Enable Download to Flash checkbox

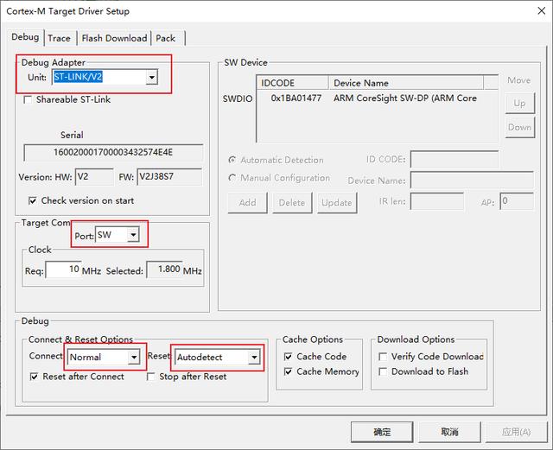coord(383,371)
